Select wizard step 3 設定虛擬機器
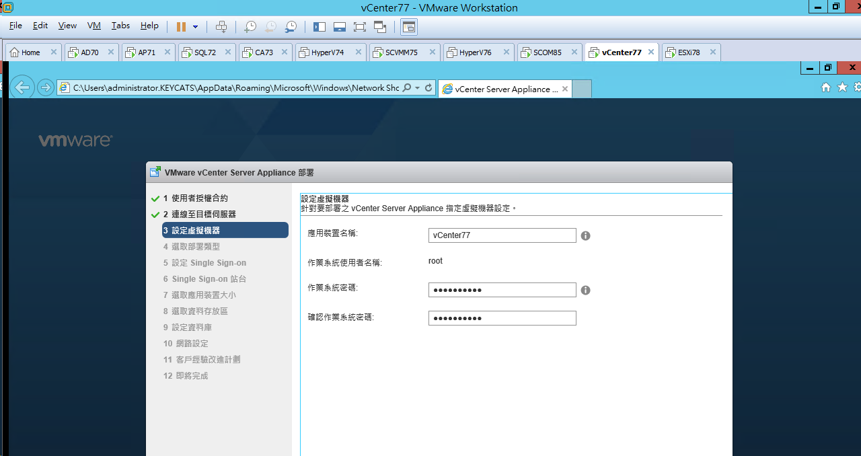This screenshot has width=861, height=456. tap(225, 231)
